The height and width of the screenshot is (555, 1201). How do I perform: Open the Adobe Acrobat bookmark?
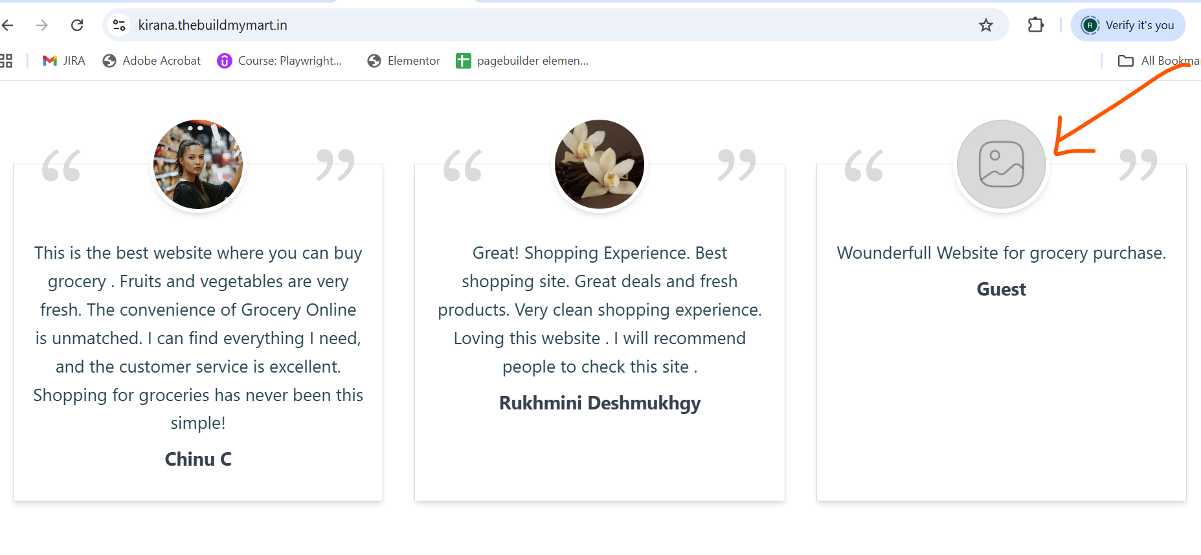click(x=152, y=61)
